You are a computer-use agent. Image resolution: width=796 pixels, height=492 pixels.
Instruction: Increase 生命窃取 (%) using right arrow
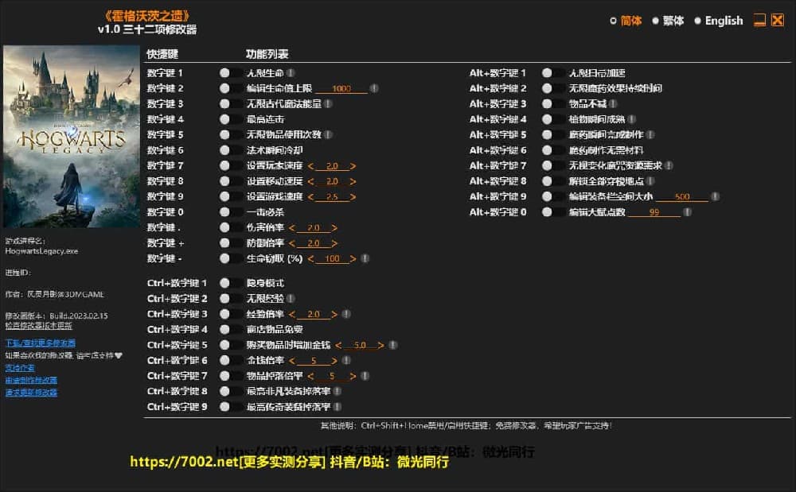[353, 259]
